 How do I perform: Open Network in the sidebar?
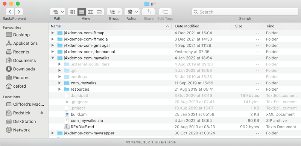[18, 130]
